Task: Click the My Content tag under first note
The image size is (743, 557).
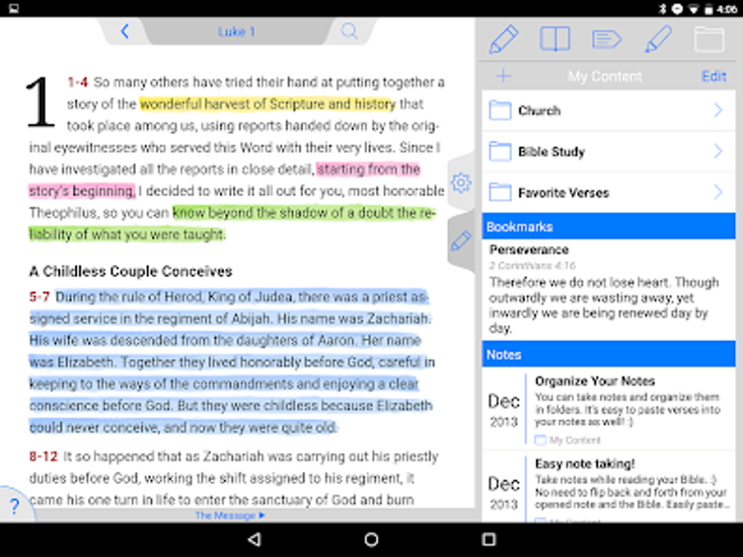Action: click(x=568, y=440)
